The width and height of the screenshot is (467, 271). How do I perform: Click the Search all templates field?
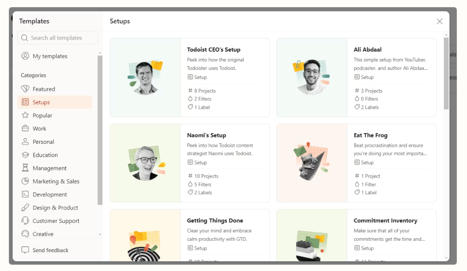58,38
